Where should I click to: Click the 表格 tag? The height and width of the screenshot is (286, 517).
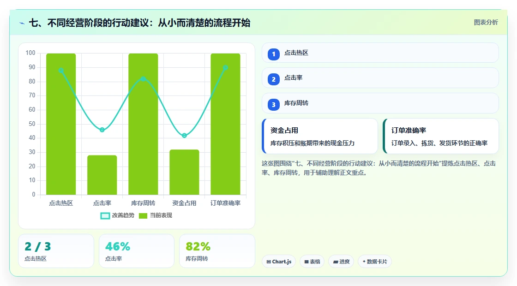312,262
